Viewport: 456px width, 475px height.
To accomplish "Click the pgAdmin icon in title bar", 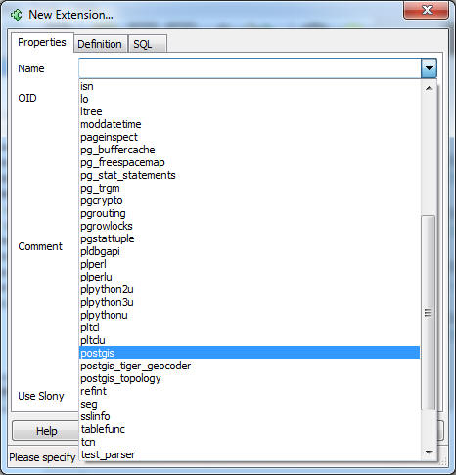I will point(16,15).
